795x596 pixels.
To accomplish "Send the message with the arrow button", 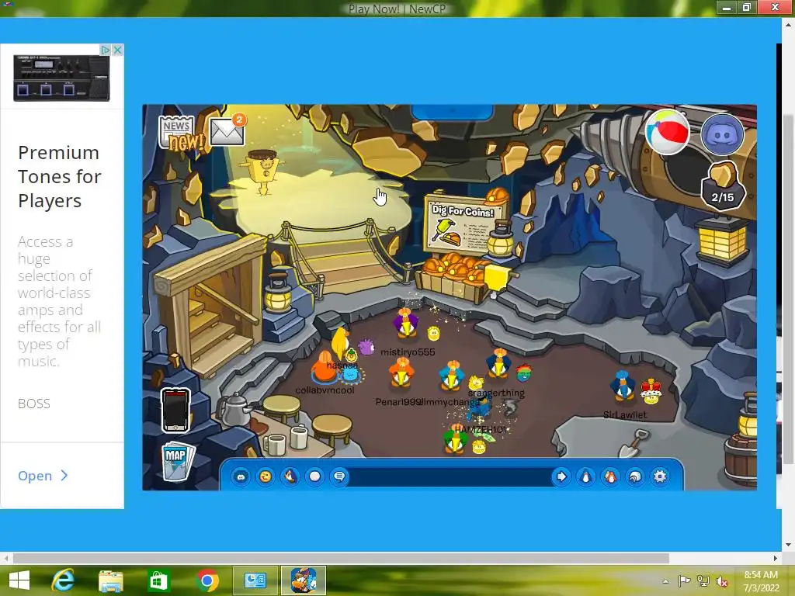I will pos(561,476).
